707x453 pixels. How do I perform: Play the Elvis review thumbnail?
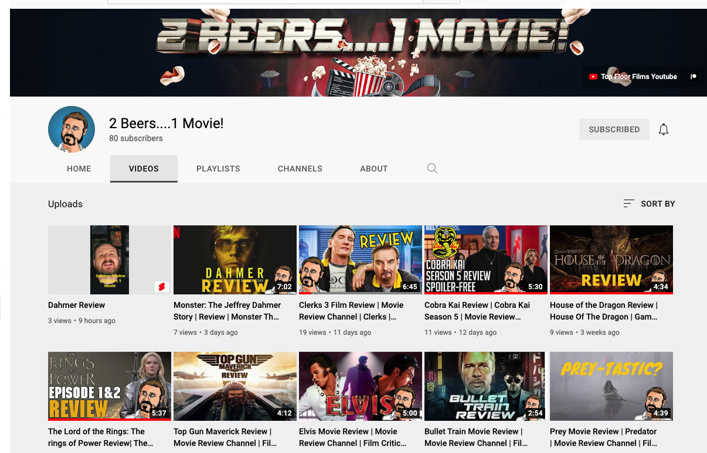pos(361,386)
